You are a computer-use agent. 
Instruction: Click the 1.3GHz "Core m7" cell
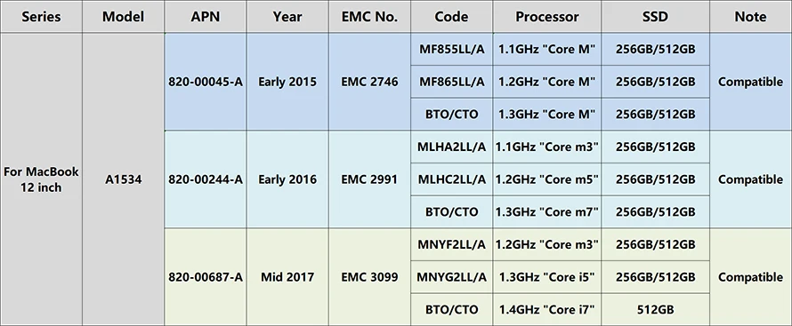tap(547, 211)
